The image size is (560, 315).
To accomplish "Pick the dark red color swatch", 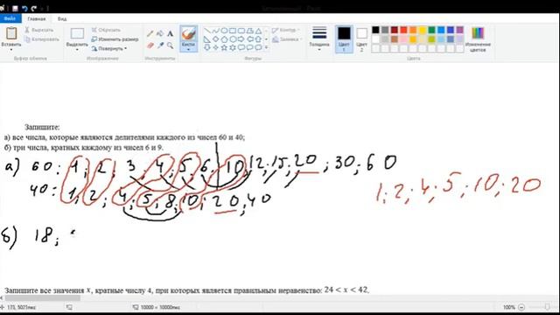I will (x=395, y=30).
